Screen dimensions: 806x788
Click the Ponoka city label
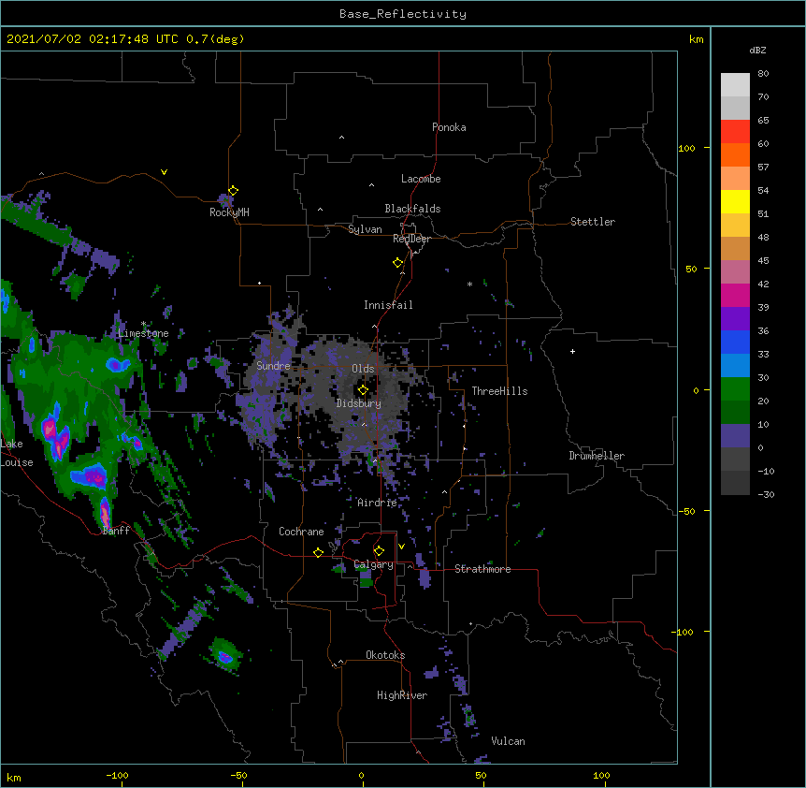tap(449, 127)
